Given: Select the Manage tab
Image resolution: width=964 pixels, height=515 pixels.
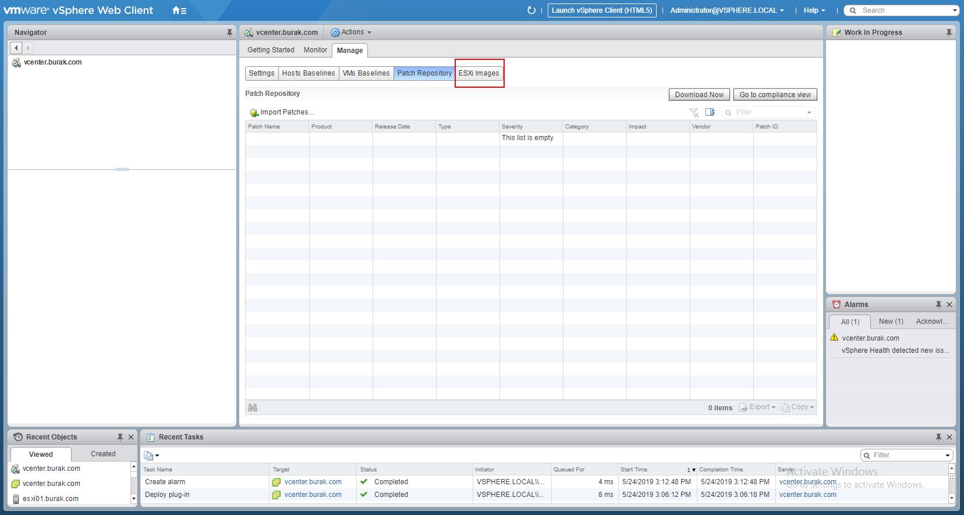Looking at the screenshot, I should pos(350,51).
